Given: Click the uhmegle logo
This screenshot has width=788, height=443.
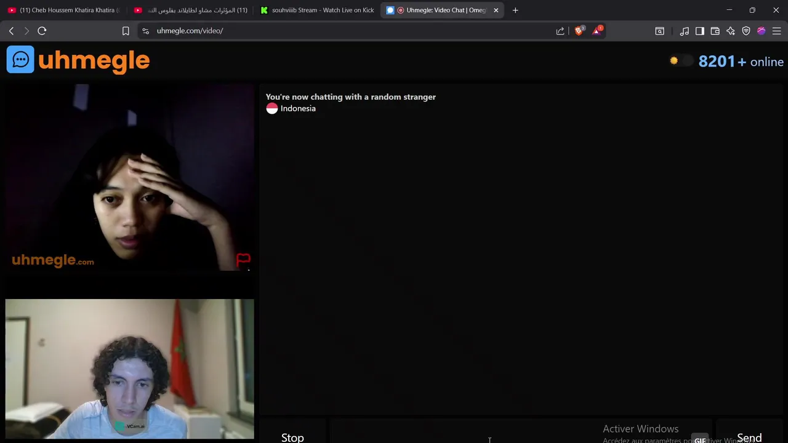Looking at the screenshot, I should 78,60.
